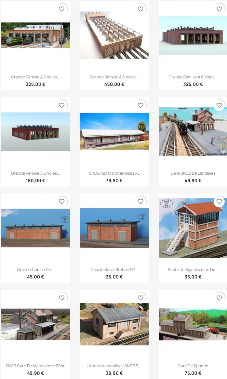Image resolution: width=227 pixels, height=379 pixels.
Task: Click the Courte Sous-Station NS title
Action: click(114, 269)
